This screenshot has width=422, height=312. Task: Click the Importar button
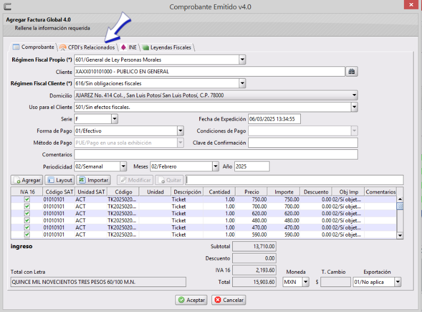[94, 180]
